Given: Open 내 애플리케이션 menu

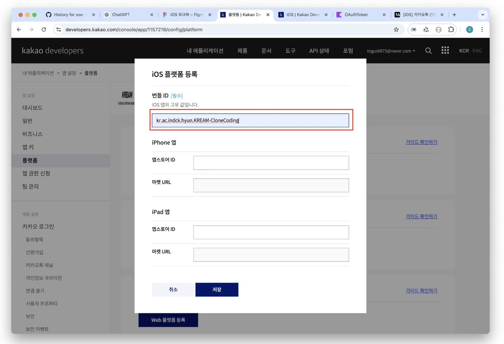Looking at the screenshot, I should pyautogui.click(x=205, y=51).
